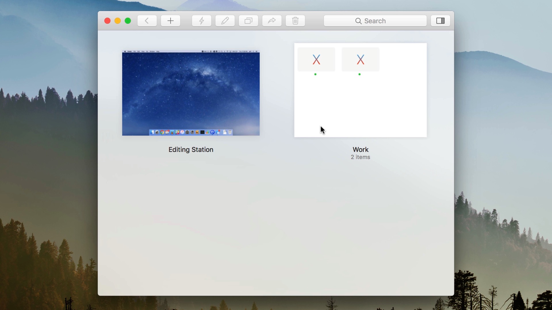The width and height of the screenshot is (552, 310).
Task: Click the Work group title label
Action: [360, 150]
